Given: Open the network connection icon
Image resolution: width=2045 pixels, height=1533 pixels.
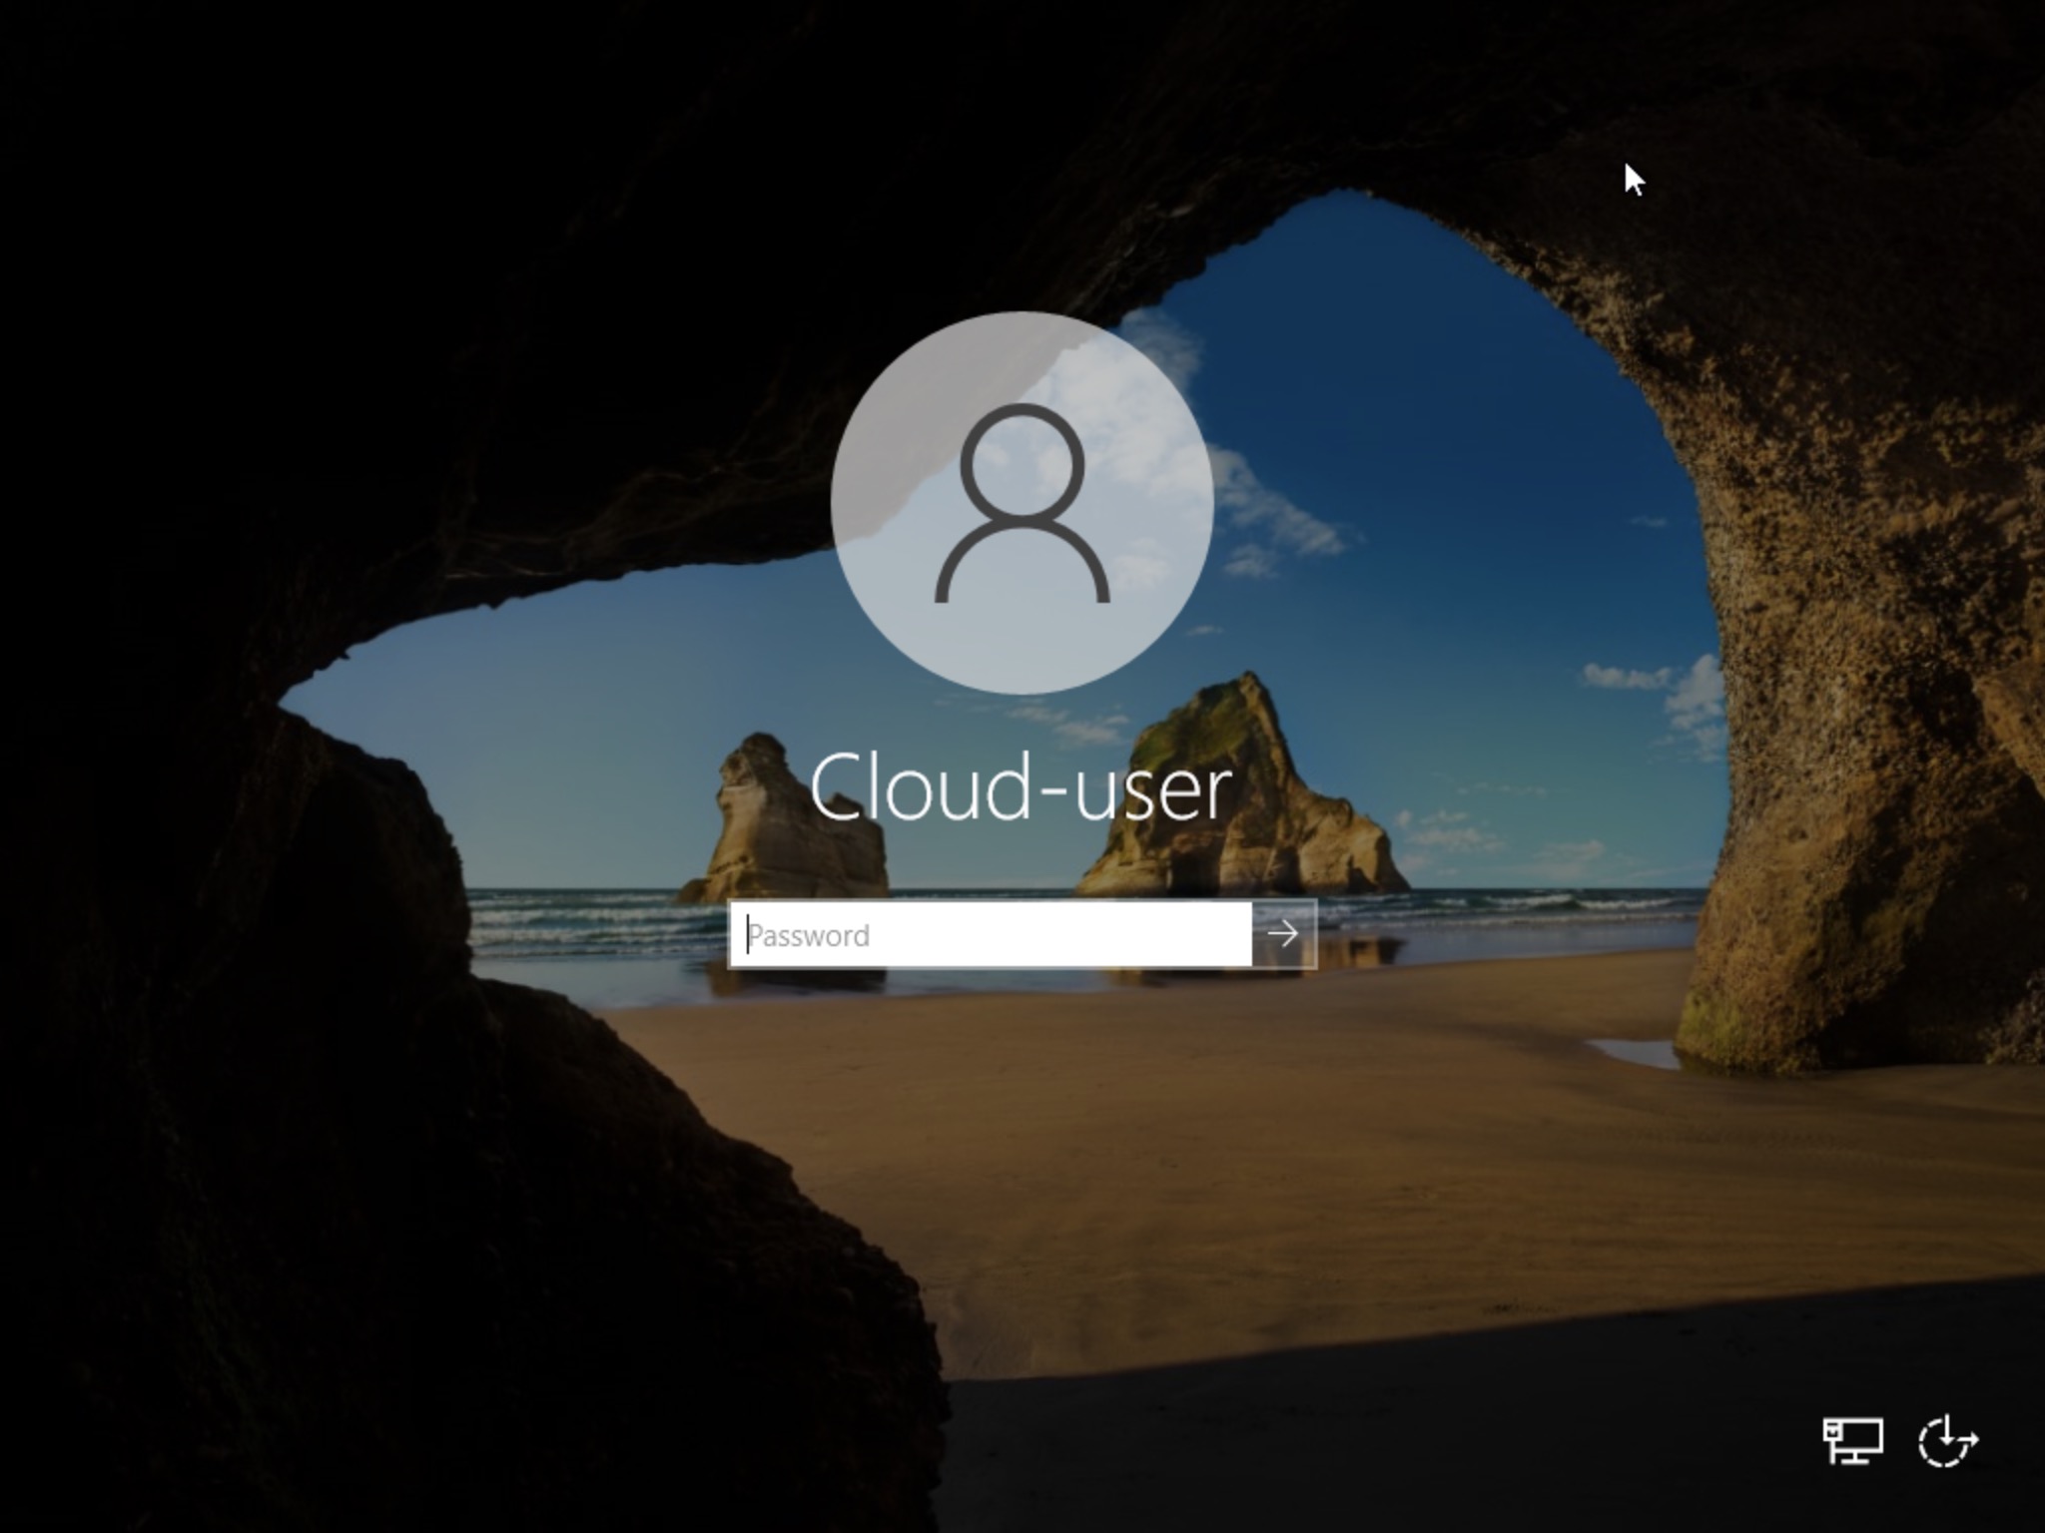Looking at the screenshot, I should [1852, 1440].
